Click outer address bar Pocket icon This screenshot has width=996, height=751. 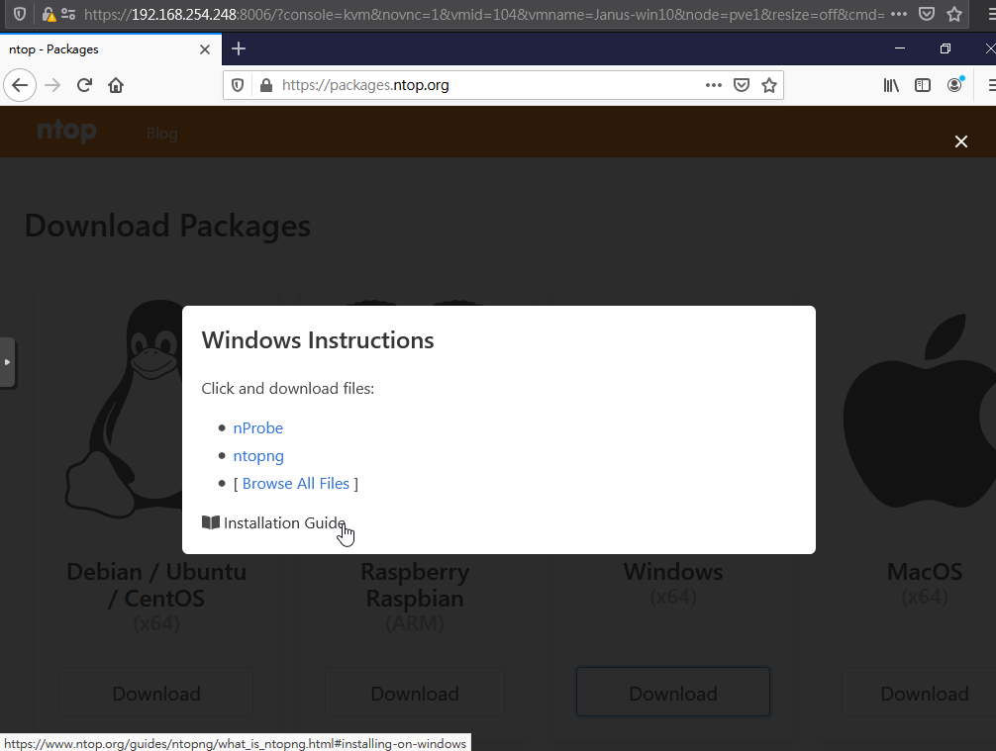927,13
